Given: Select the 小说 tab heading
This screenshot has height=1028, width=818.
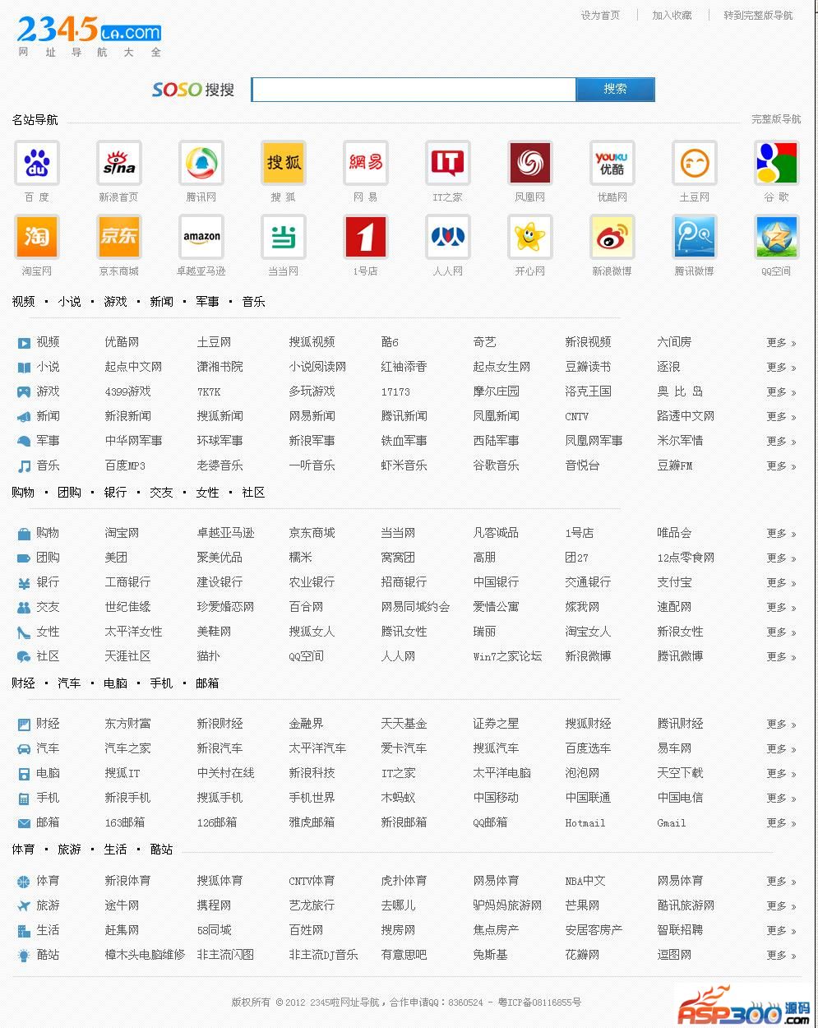Looking at the screenshot, I should coord(69,302).
